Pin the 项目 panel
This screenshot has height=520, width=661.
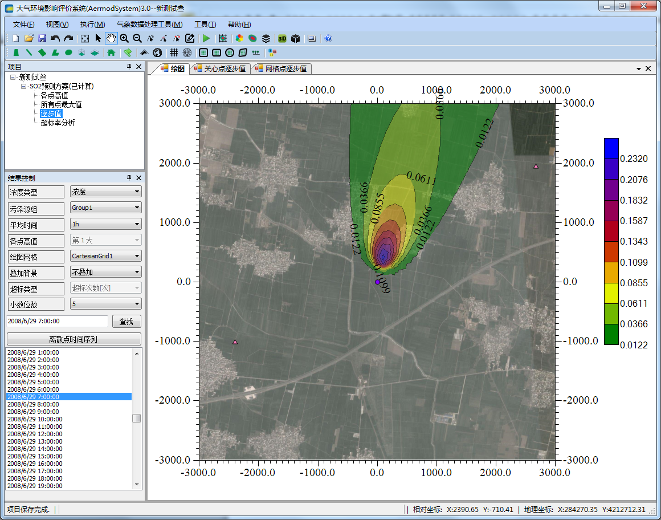[x=129, y=67]
